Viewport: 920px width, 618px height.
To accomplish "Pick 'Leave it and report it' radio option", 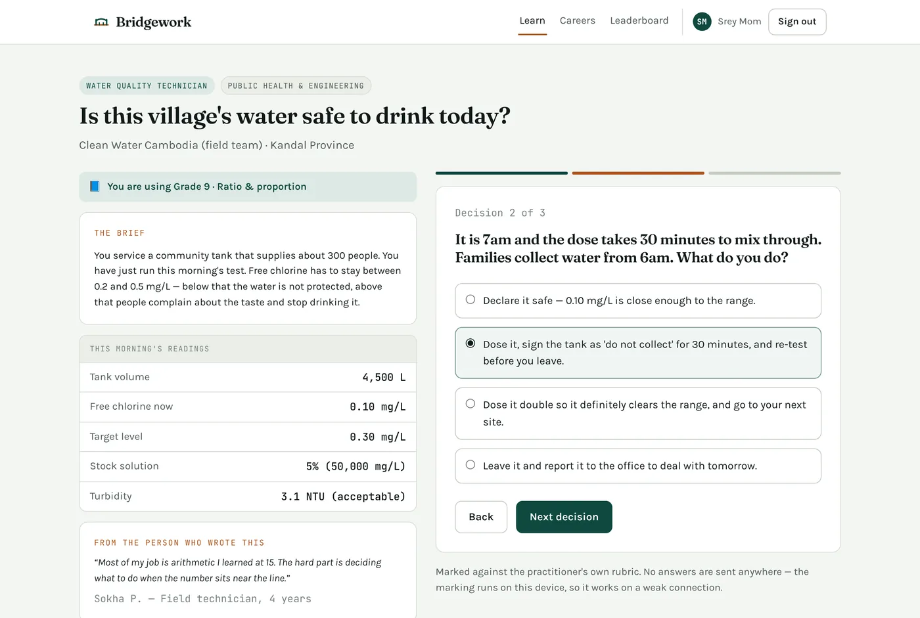I will (471, 465).
